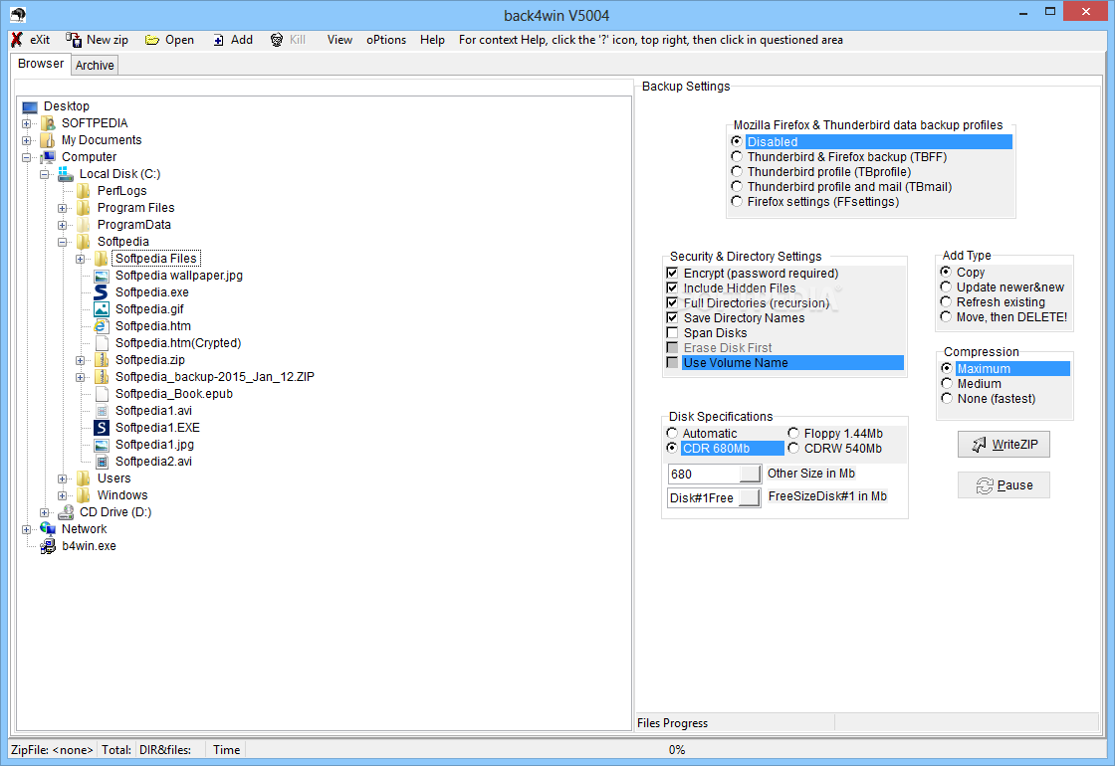Expand the My Documents tree node
Screen dimensions: 1115x766
point(26,140)
